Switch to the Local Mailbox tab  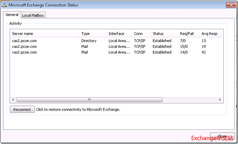33,15
